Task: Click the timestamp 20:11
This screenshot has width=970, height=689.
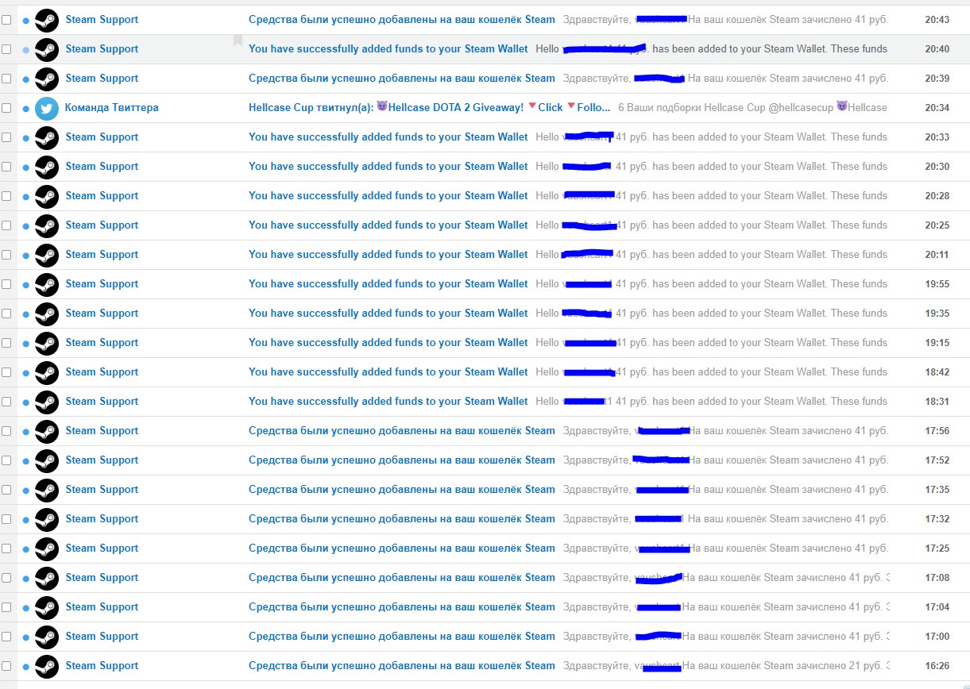Action: 937,255
